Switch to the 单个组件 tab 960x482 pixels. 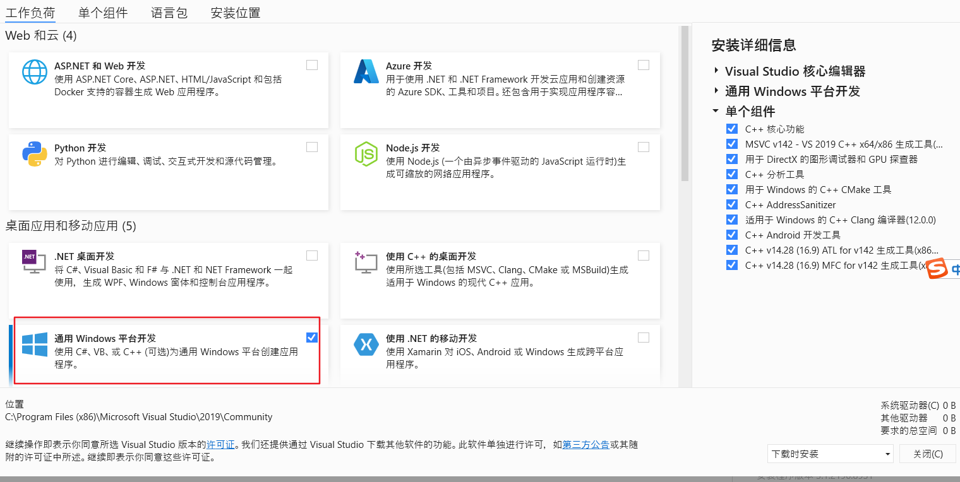pyautogui.click(x=103, y=13)
